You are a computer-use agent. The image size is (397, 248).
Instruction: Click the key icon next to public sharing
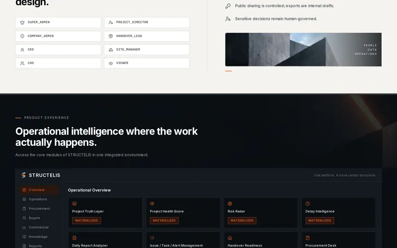(x=228, y=6)
